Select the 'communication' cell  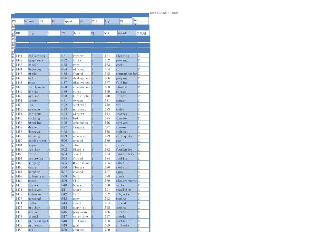click(127, 74)
